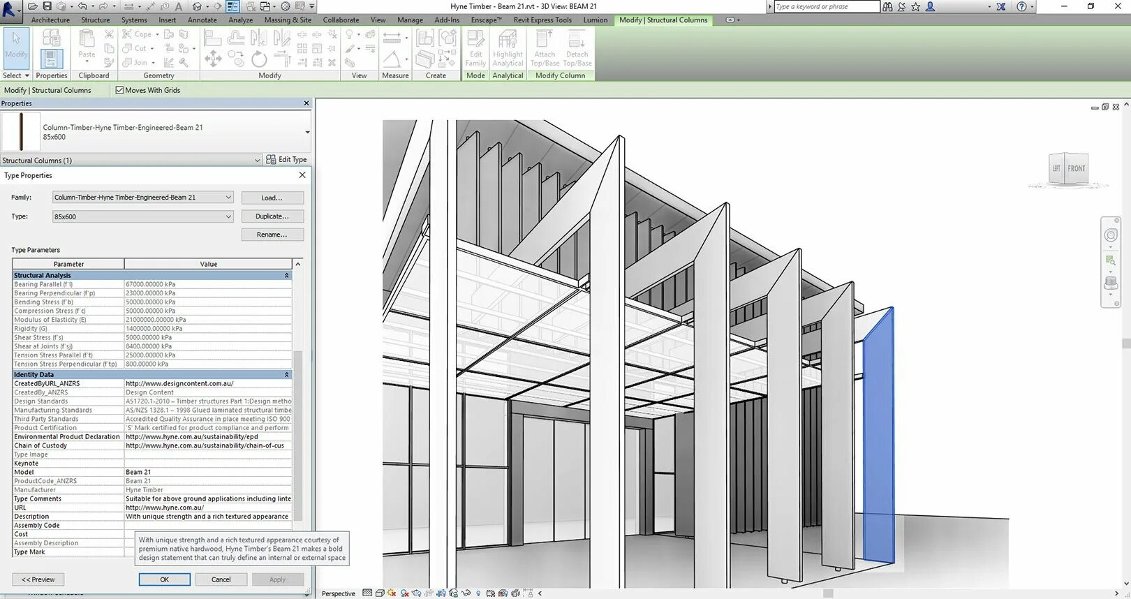This screenshot has width=1131, height=599.
Task: Cut to clipboard using scissors icon
Action: 109,34
